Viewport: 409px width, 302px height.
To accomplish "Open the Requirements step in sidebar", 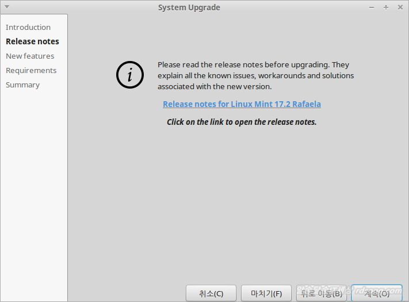I will coord(31,70).
